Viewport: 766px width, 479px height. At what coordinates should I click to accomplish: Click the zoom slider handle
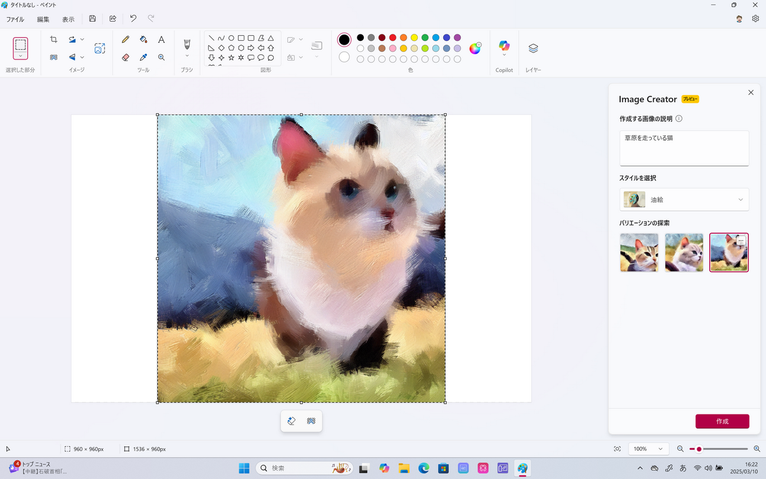[699, 449]
